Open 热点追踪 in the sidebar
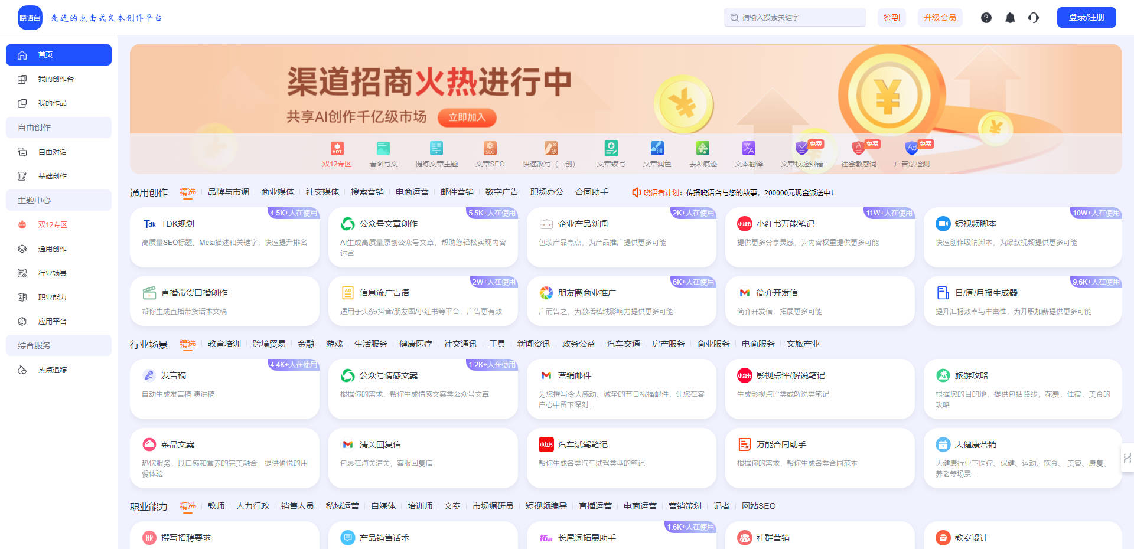1134x549 pixels. [x=52, y=370]
